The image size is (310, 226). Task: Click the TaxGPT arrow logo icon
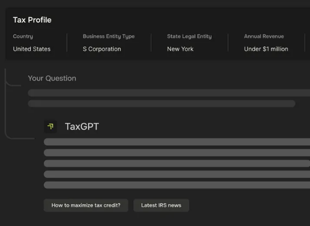click(x=51, y=127)
